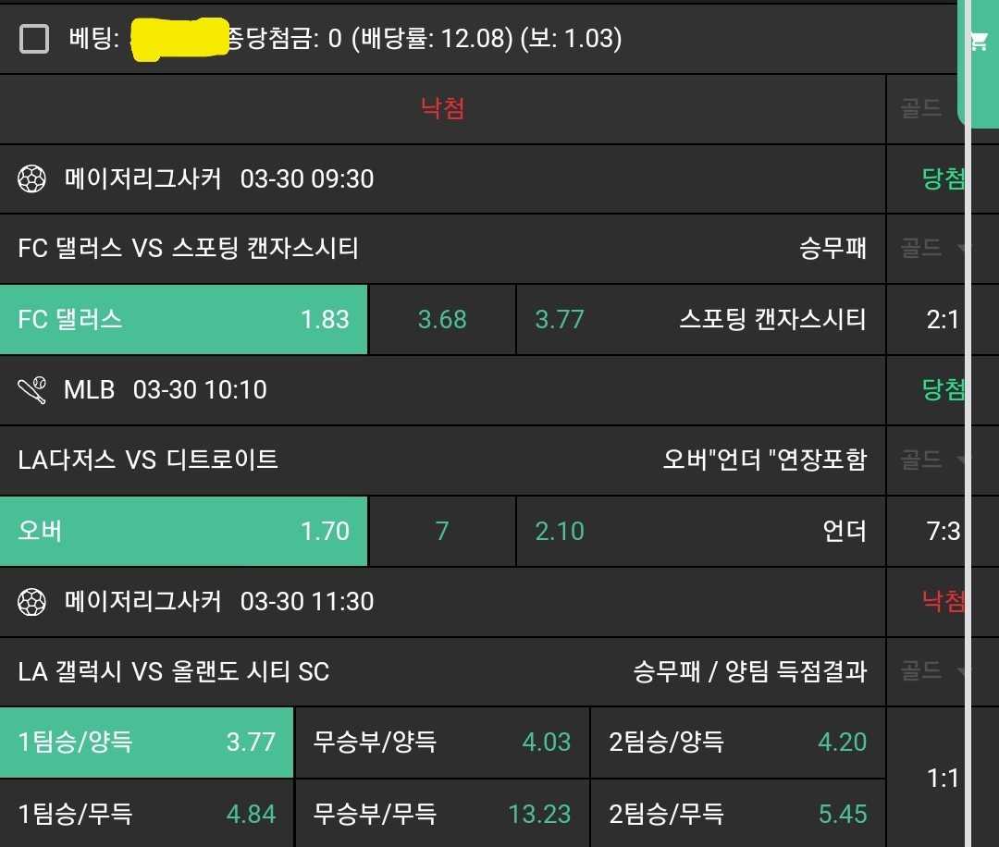Open the shopping cart icon

[978, 42]
